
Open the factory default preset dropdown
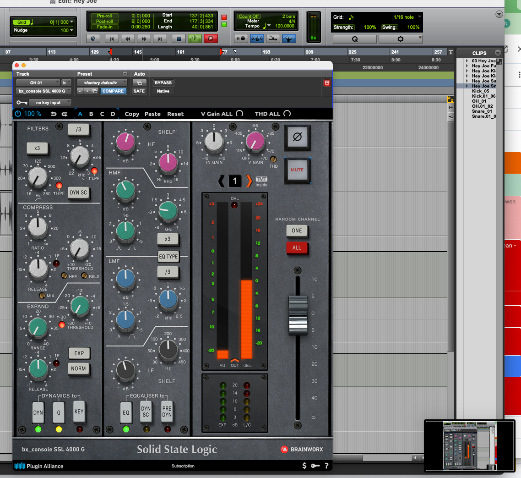pyautogui.click(x=102, y=83)
